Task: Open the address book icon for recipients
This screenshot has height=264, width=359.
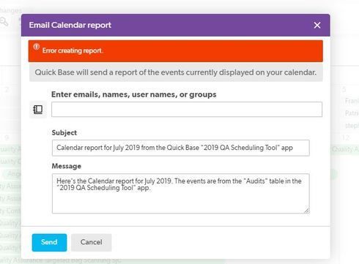Action: 38,110
